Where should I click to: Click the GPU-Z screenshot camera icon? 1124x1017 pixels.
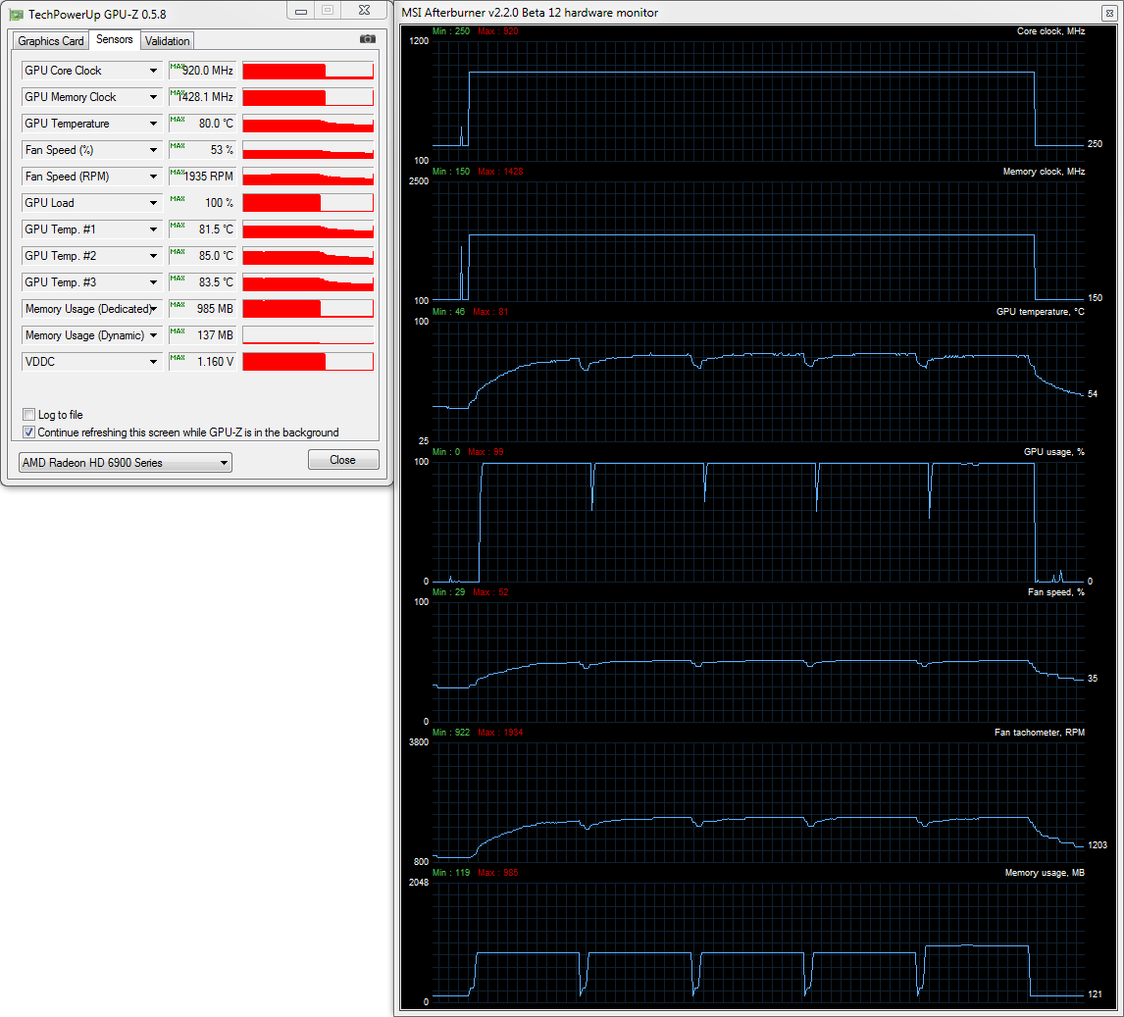[367, 39]
